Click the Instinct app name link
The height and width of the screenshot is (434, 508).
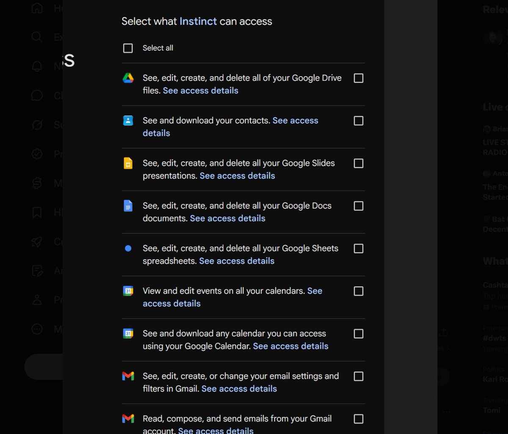click(x=198, y=21)
